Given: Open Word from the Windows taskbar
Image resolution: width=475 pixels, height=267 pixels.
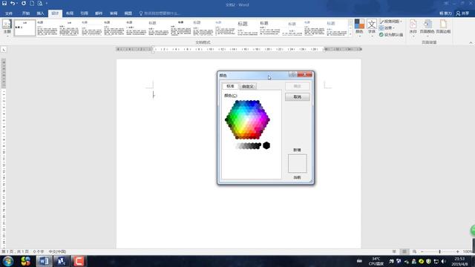Looking at the screenshot, I should [x=44, y=261].
